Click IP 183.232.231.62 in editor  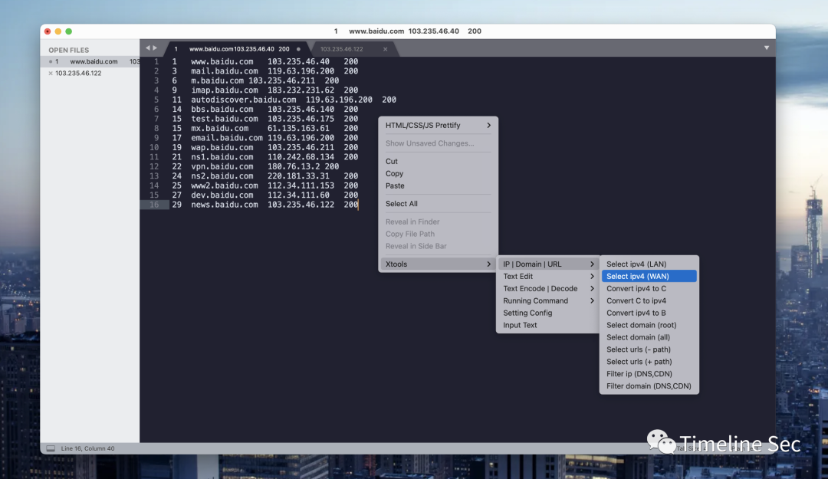coord(301,90)
